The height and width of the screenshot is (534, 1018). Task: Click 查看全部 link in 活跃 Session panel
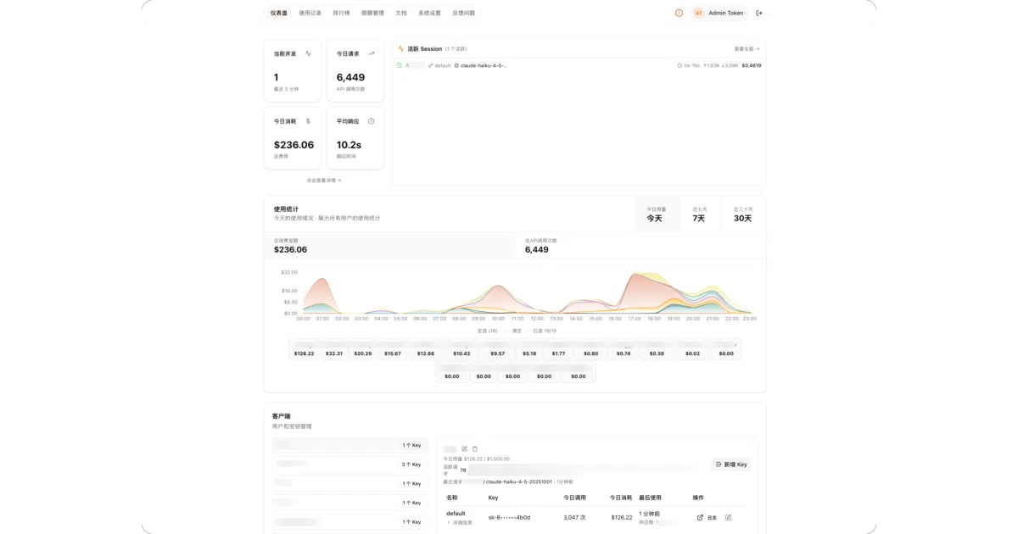pyautogui.click(x=747, y=49)
